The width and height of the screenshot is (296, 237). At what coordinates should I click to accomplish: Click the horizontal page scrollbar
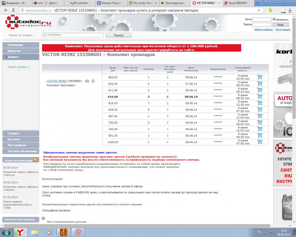pyautogui.click(x=137, y=226)
